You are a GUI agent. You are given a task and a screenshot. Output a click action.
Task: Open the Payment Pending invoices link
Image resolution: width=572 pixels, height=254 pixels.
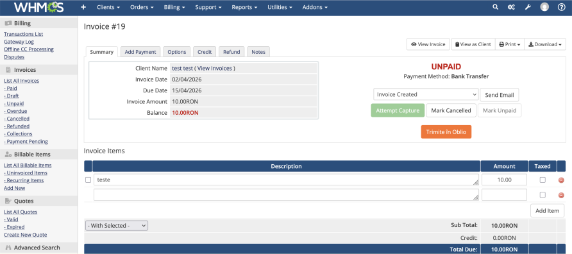click(26, 142)
